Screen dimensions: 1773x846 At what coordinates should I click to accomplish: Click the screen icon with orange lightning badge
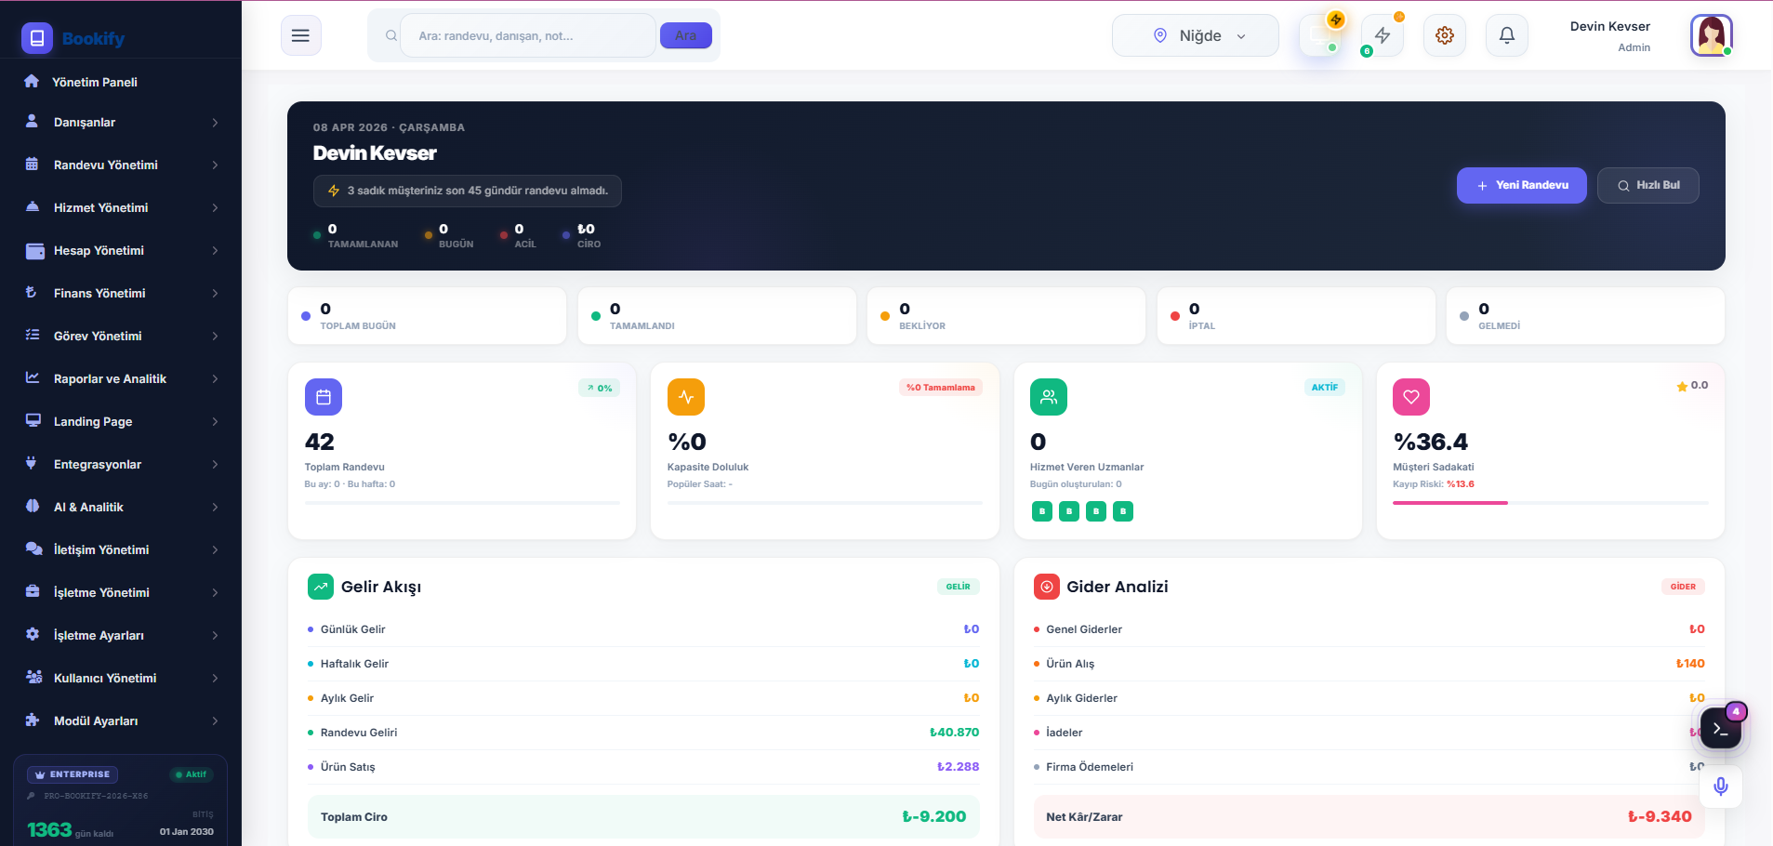(1319, 35)
